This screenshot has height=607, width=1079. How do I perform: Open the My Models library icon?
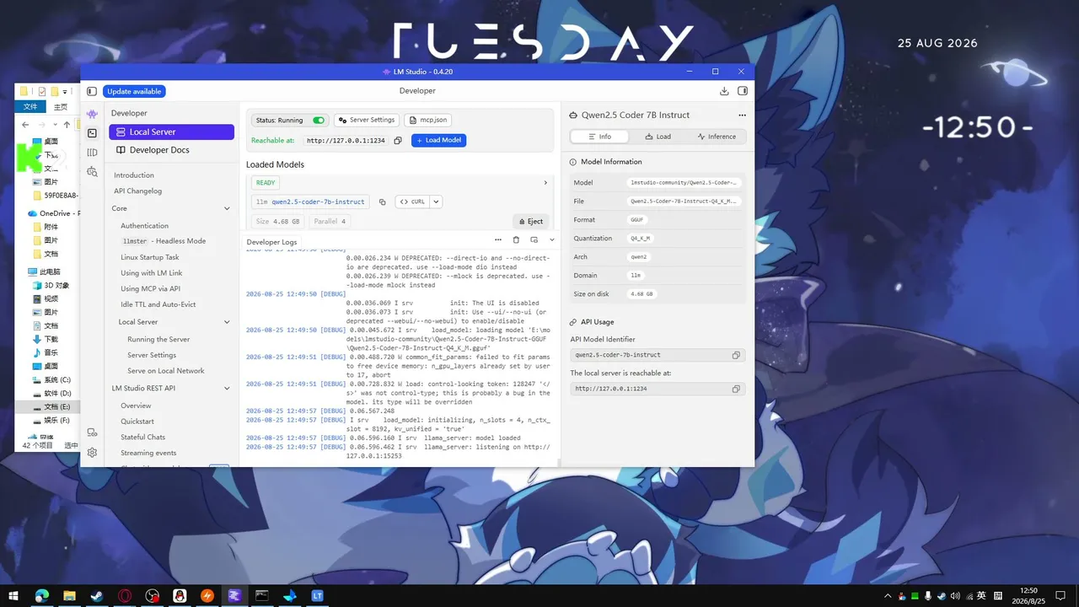(x=92, y=153)
